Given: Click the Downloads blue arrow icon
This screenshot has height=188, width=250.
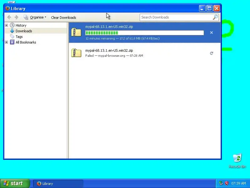Looking at the screenshot, I should pos(12,31).
